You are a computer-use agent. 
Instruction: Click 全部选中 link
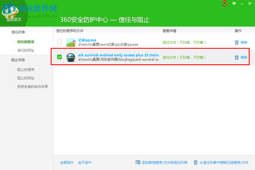(67, 163)
